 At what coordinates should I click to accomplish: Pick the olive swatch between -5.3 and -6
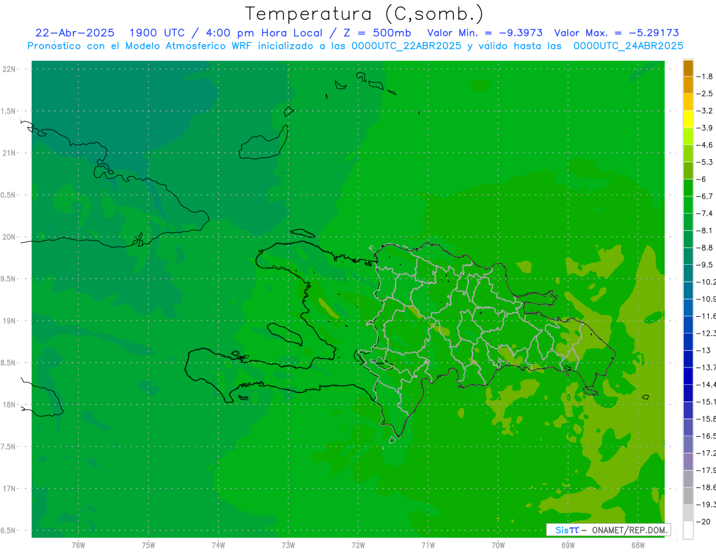click(688, 171)
